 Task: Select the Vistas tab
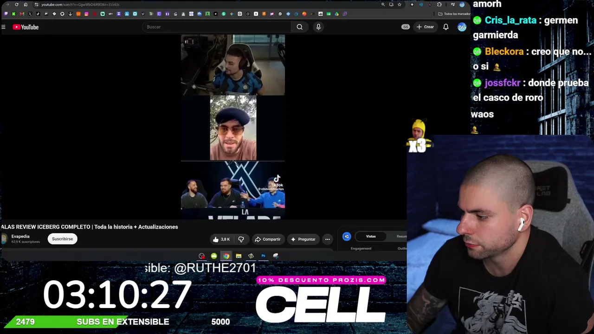point(371,237)
